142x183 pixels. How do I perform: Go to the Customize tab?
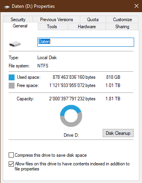click(122, 20)
